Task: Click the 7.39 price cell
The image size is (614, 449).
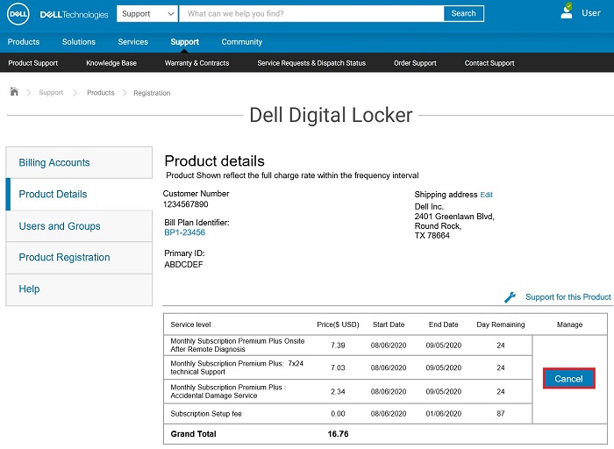Action: (x=338, y=346)
